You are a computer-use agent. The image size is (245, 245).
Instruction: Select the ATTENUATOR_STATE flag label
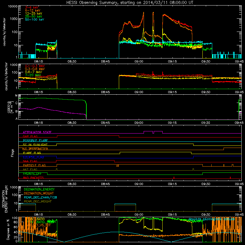click(37, 132)
